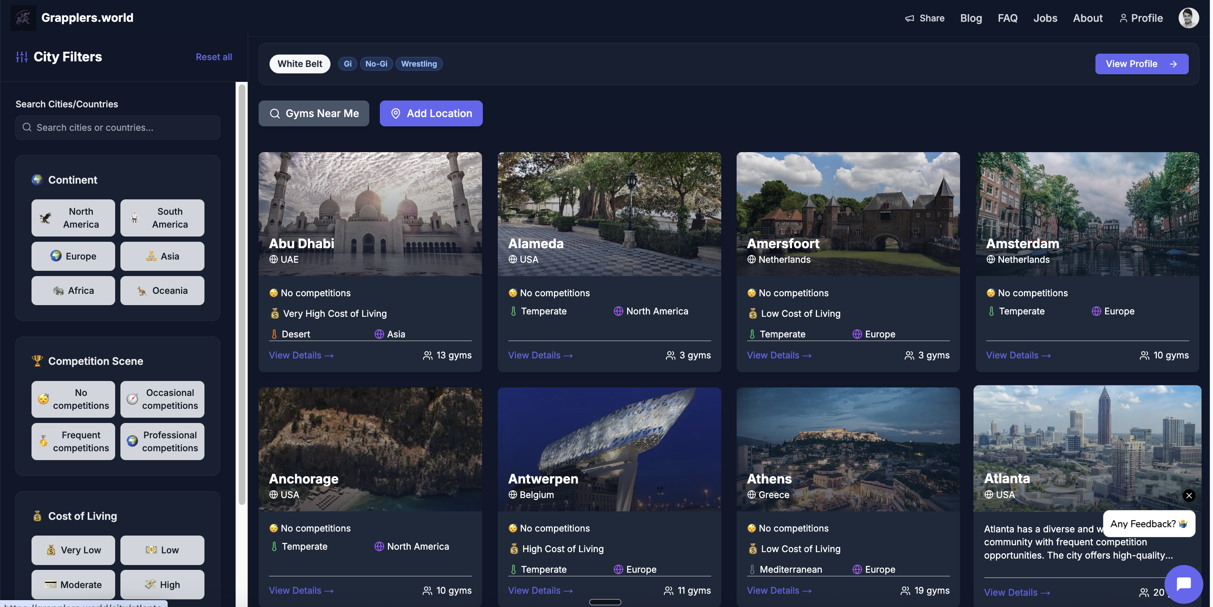The height and width of the screenshot is (607, 1213).
Task: Click the sidebar vertical scrollbar
Action: click(242, 294)
